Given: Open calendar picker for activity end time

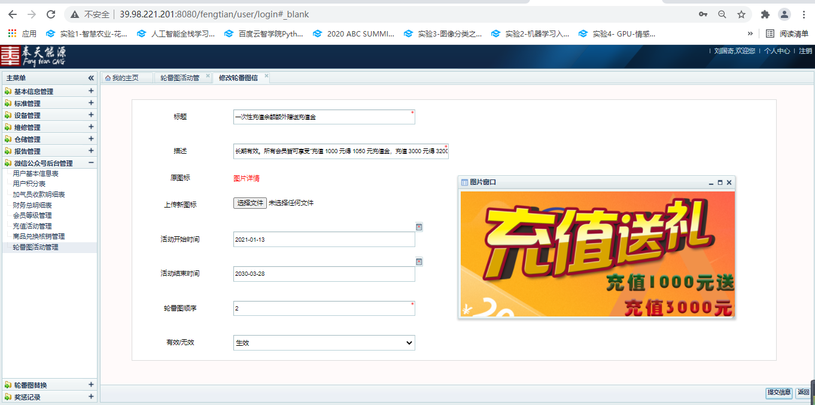Looking at the screenshot, I should (419, 262).
